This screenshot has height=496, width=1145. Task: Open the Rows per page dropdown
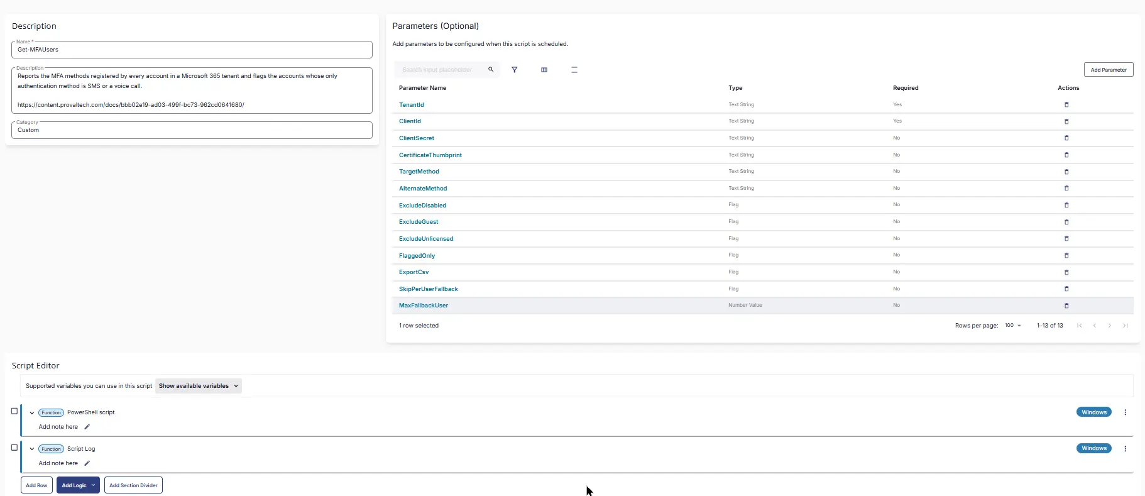click(x=1013, y=326)
